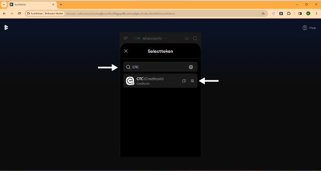Reload the browser page

[19, 14]
